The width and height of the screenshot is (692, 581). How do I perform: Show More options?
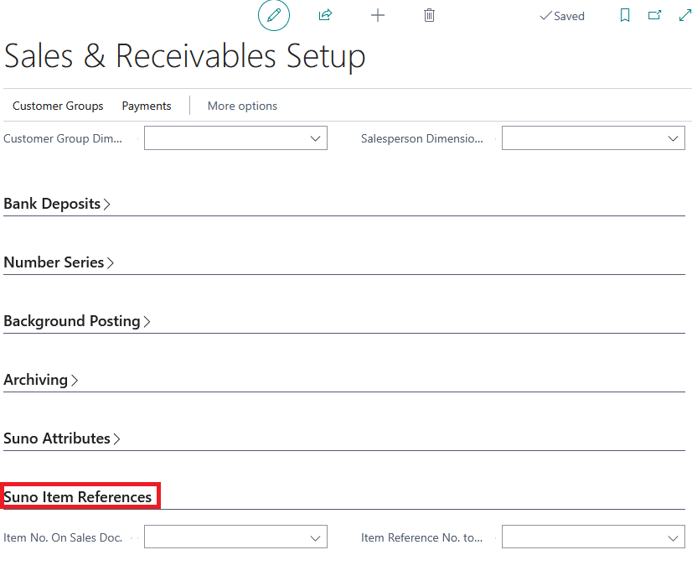point(242,106)
